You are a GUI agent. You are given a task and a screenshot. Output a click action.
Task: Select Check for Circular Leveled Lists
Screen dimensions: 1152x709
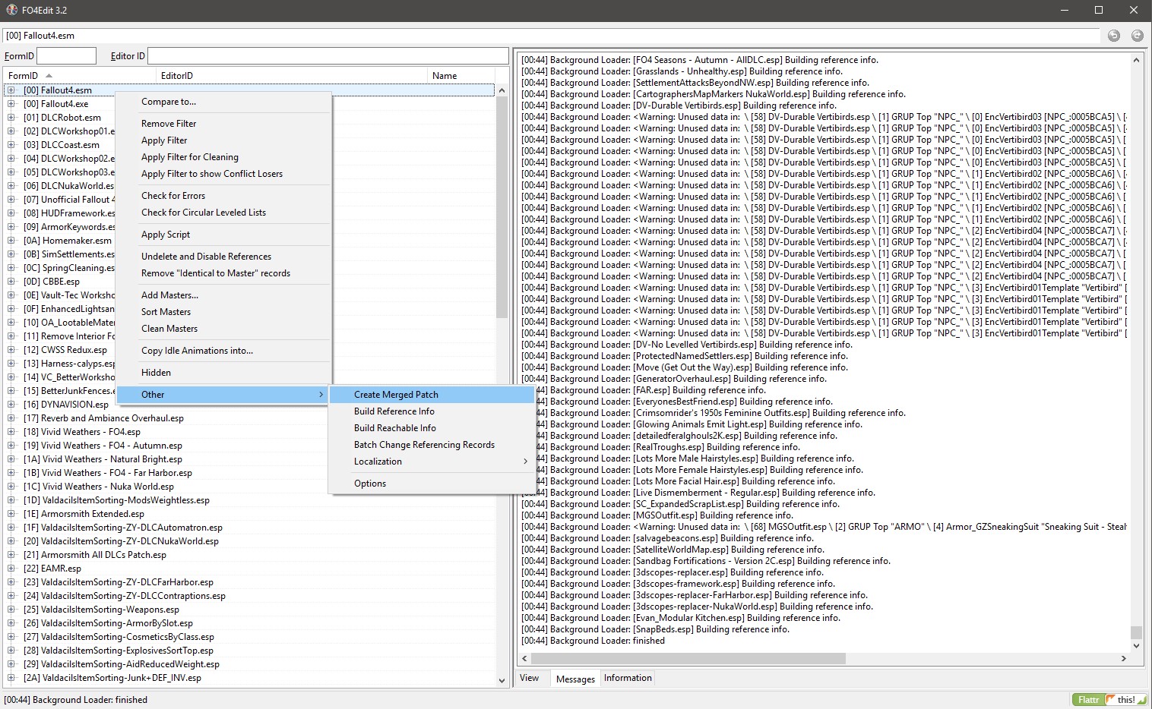[x=223, y=213]
